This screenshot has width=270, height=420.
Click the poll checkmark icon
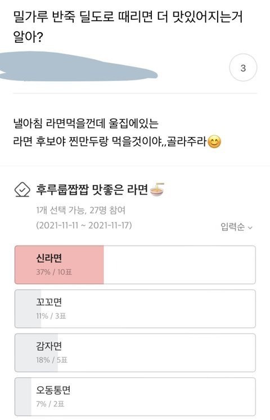pyautogui.click(x=22, y=190)
